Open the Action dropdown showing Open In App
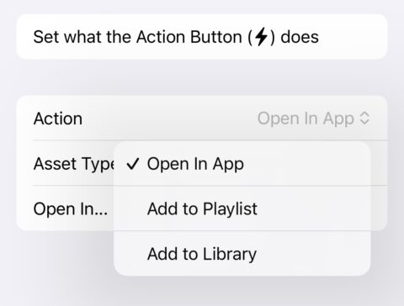This screenshot has height=306, width=404. (313, 119)
